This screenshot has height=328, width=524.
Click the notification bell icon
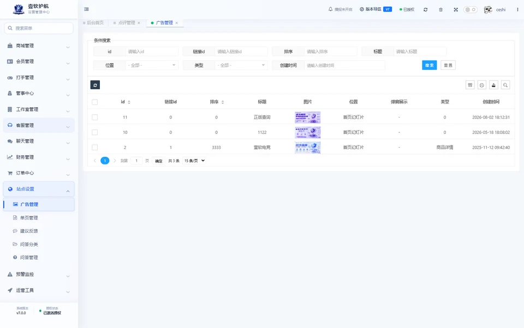[x=331, y=9]
